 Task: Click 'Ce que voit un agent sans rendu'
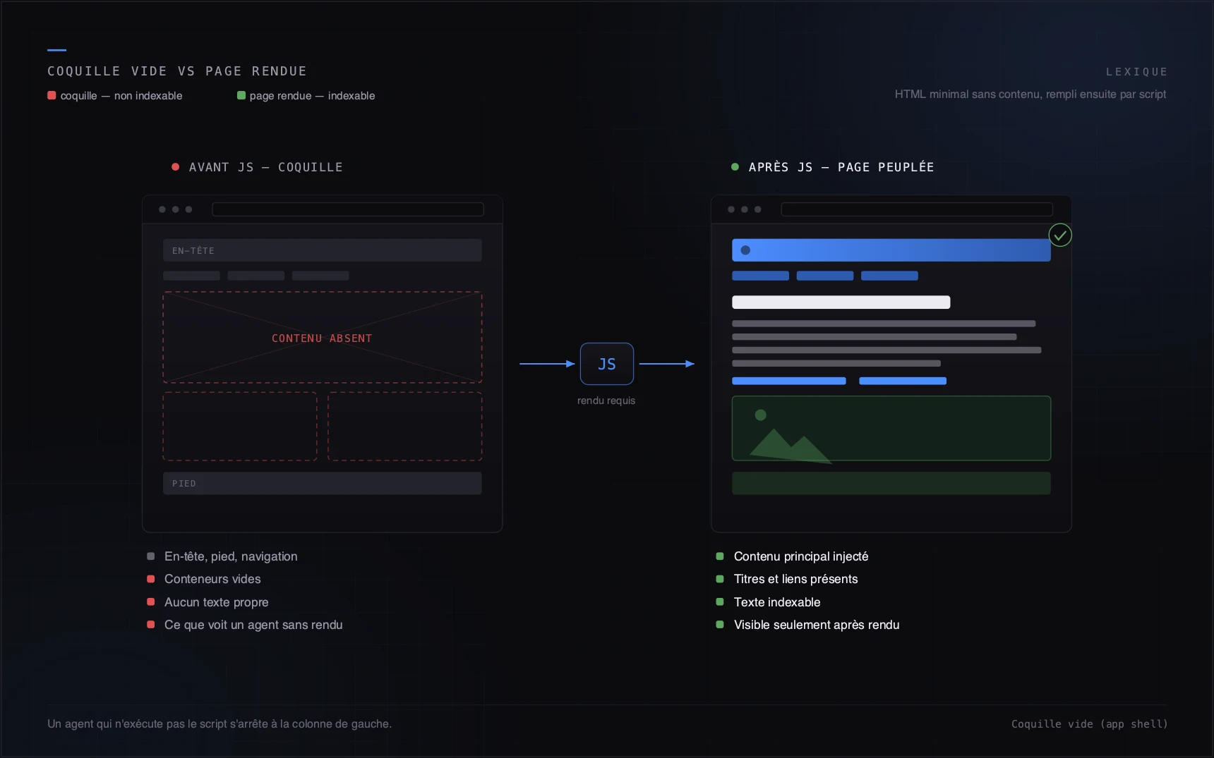click(253, 625)
